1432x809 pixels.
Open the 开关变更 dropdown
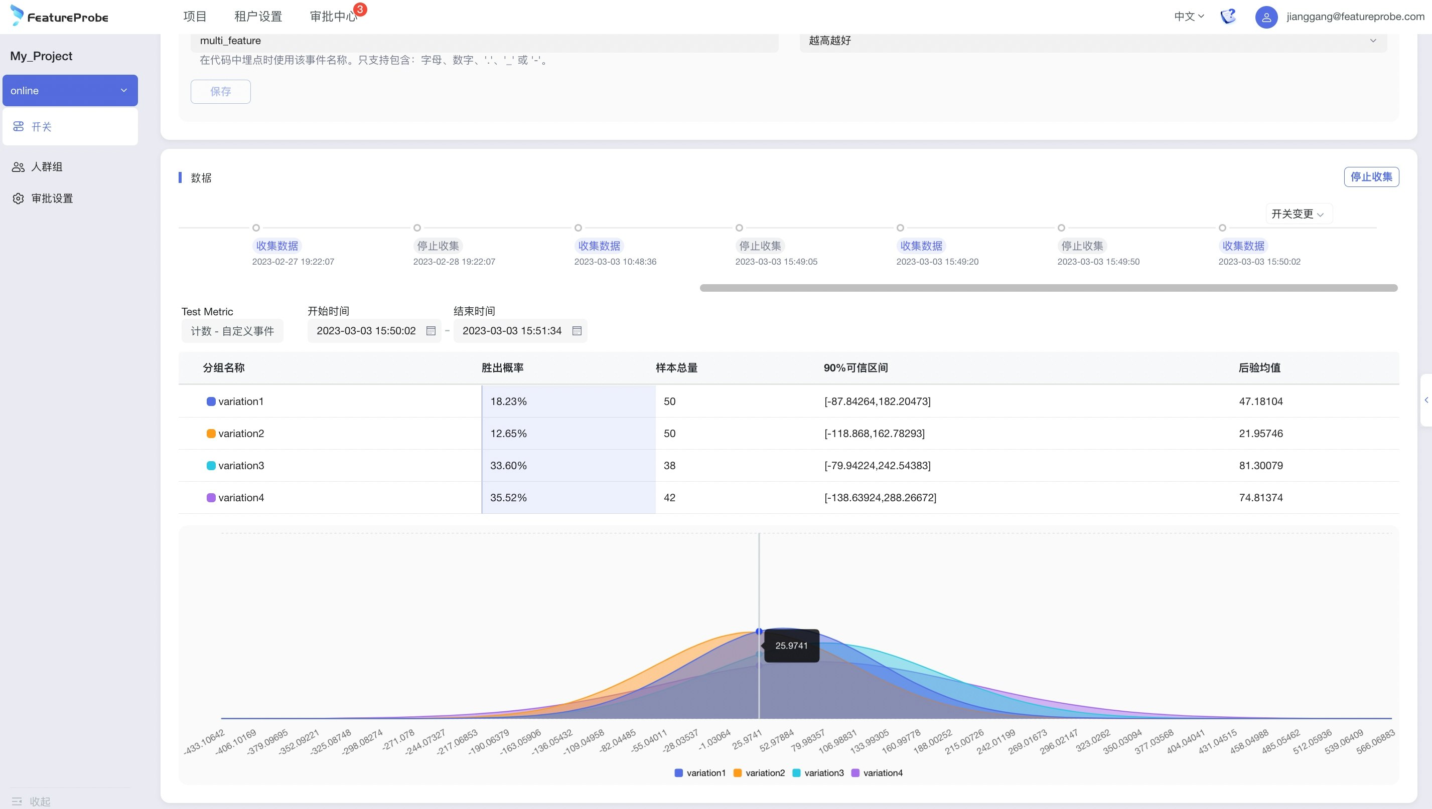click(x=1298, y=214)
